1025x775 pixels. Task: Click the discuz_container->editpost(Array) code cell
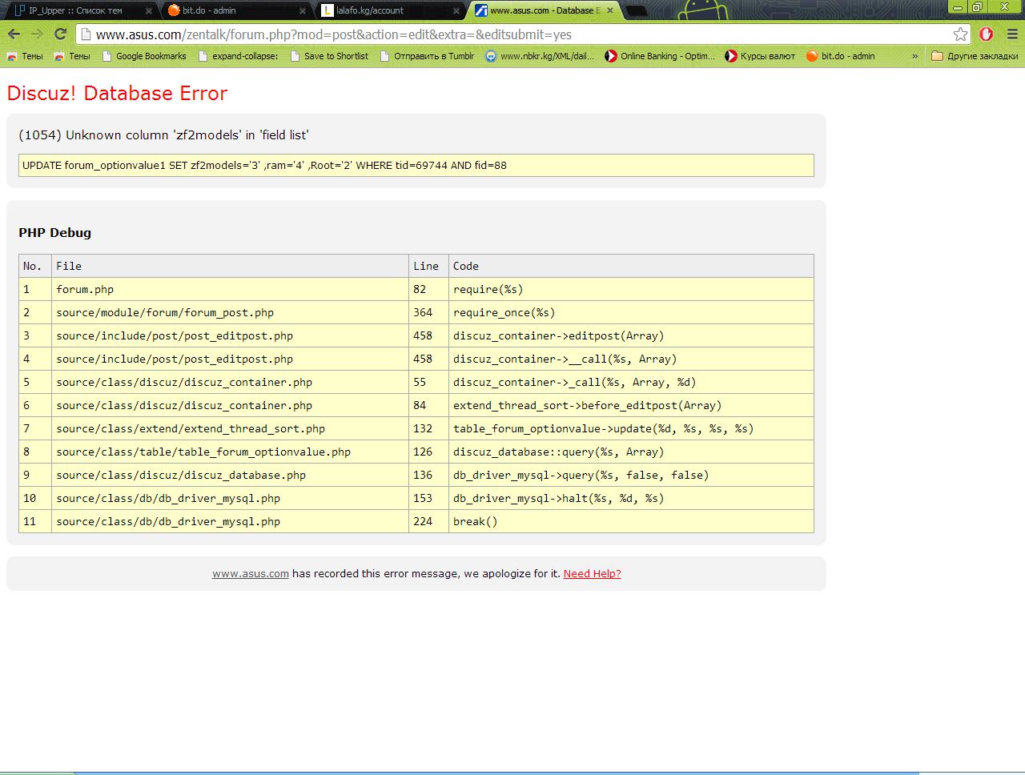coord(631,335)
